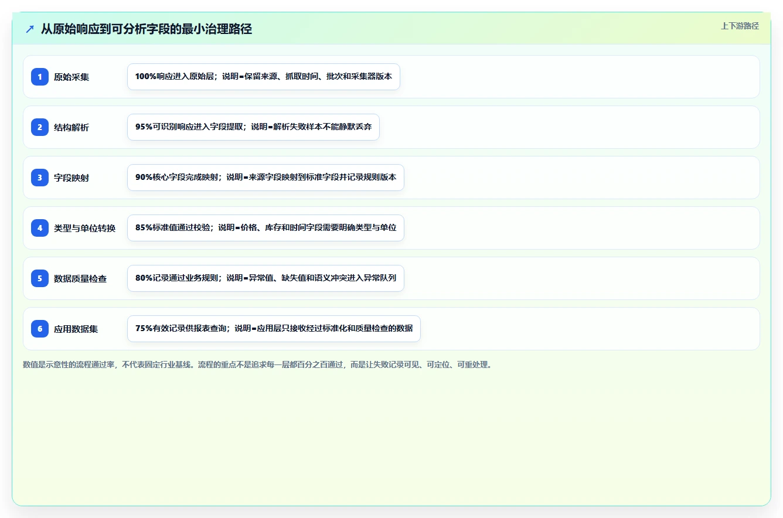Open the 95%可识别响应进入字段提取 description box
This screenshot has width=783, height=518.
(x=253, y=127)
